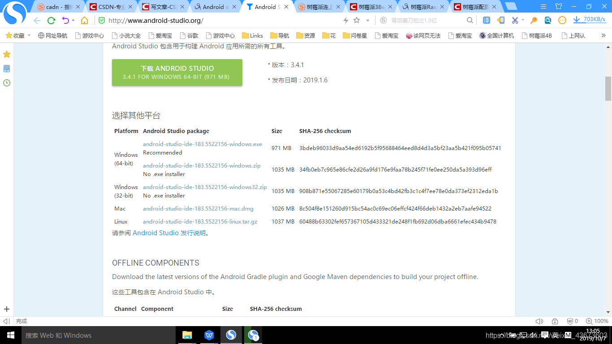
Task: Open downloads showing 703KB/s
Action: point(590,20)
